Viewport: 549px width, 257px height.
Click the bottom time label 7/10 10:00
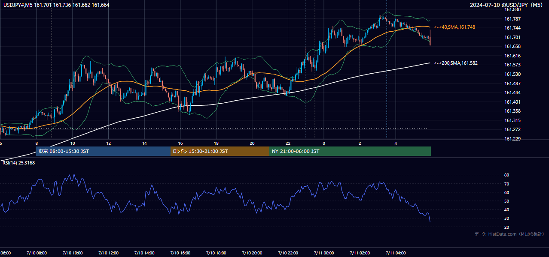coord(72,253)
